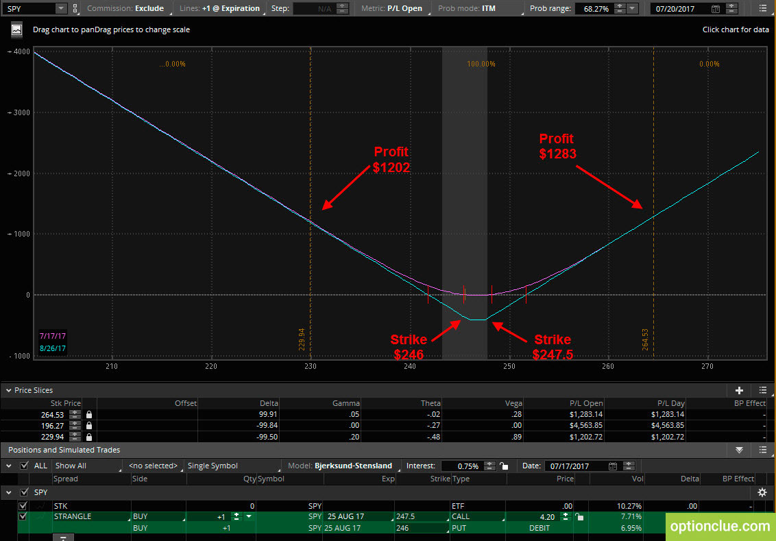The width and height of the screenshot is (776, 541).
Task: Open calendar for Date 07/17/2017
Action: [x=613, y=466]
